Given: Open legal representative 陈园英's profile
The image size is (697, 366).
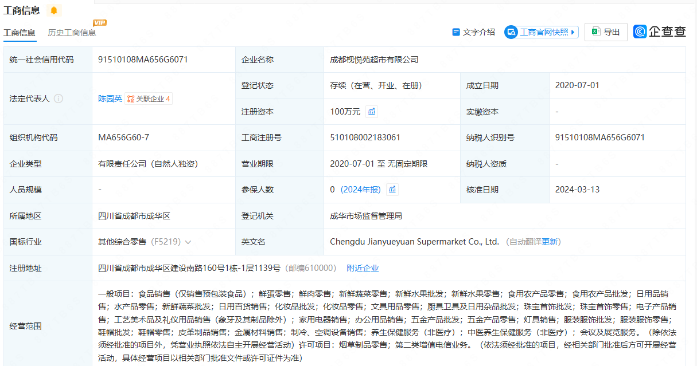Looking at the screenshot, I should [x=110, y=99].
